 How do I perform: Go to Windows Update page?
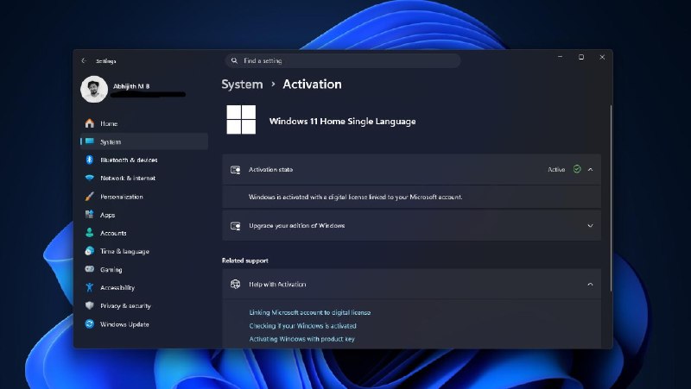[x=144, y=323]
